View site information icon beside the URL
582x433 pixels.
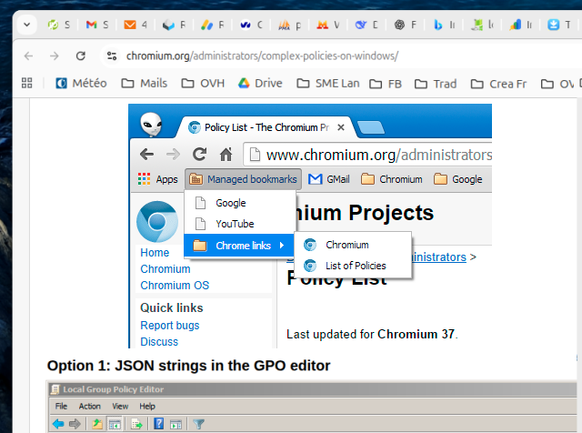(111, 56)
